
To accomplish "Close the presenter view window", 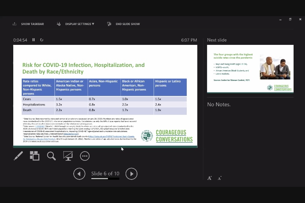I will coord(300,19).
